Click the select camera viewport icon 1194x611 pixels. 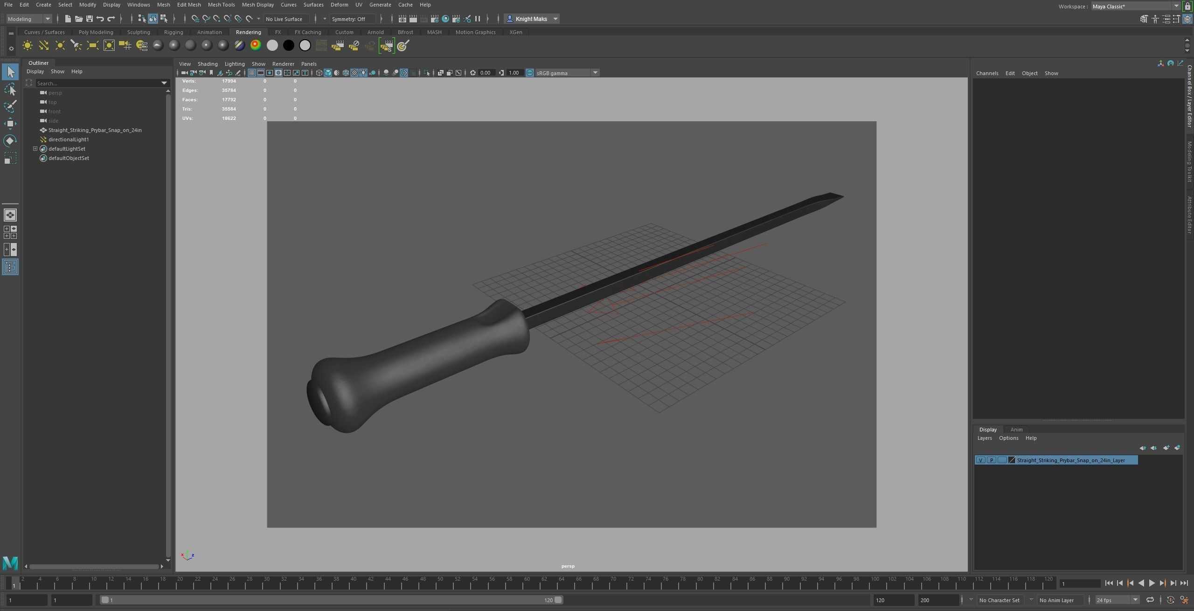point(184,73)
